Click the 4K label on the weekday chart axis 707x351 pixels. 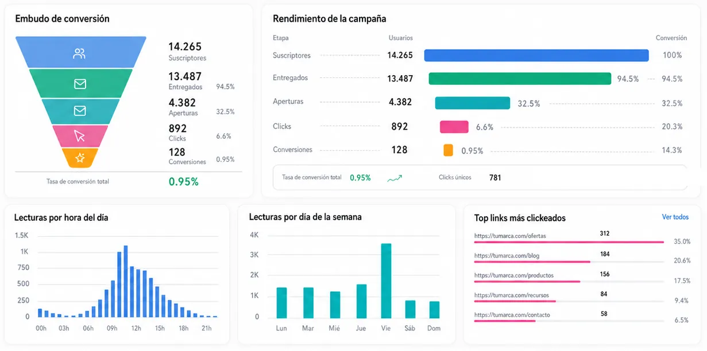[x=254, y=235]
